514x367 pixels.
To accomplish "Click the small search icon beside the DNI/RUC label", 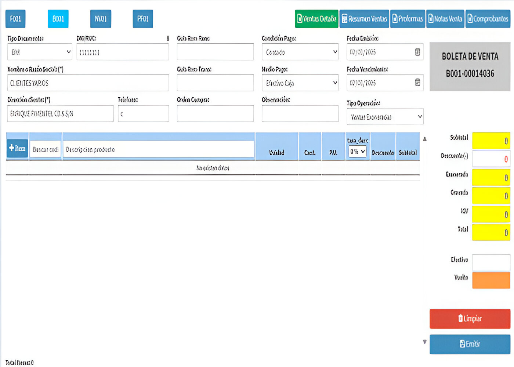I will click(x=168, y=38).
